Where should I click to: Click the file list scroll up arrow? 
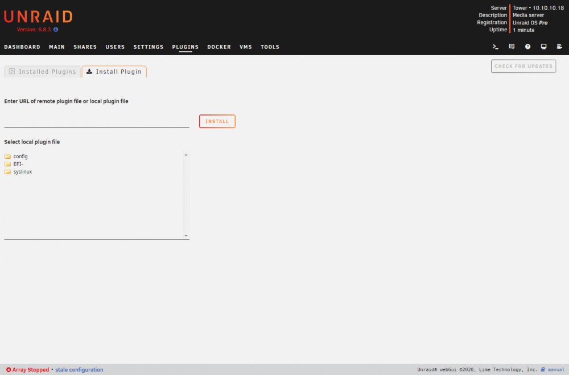[x=186, y=155]
